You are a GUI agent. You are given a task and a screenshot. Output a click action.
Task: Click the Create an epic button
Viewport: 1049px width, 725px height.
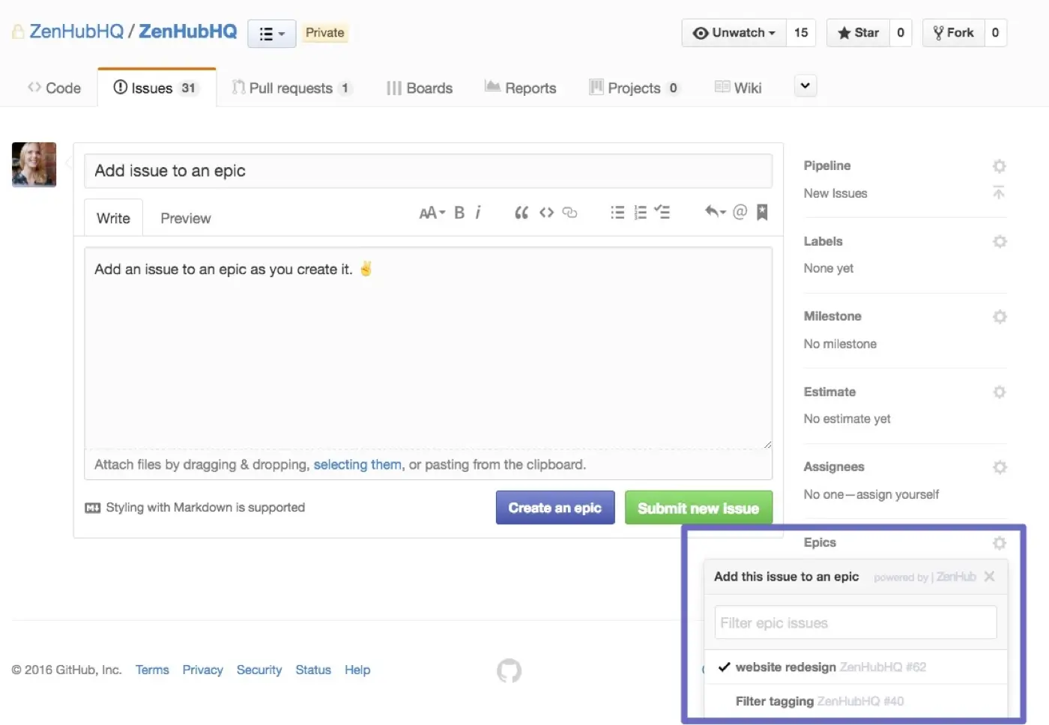[x=555, y=508]
